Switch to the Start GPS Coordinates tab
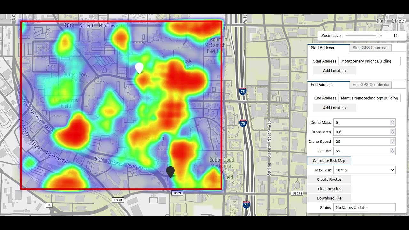Viewport: 409px width, 230px height. coord(370,48)
